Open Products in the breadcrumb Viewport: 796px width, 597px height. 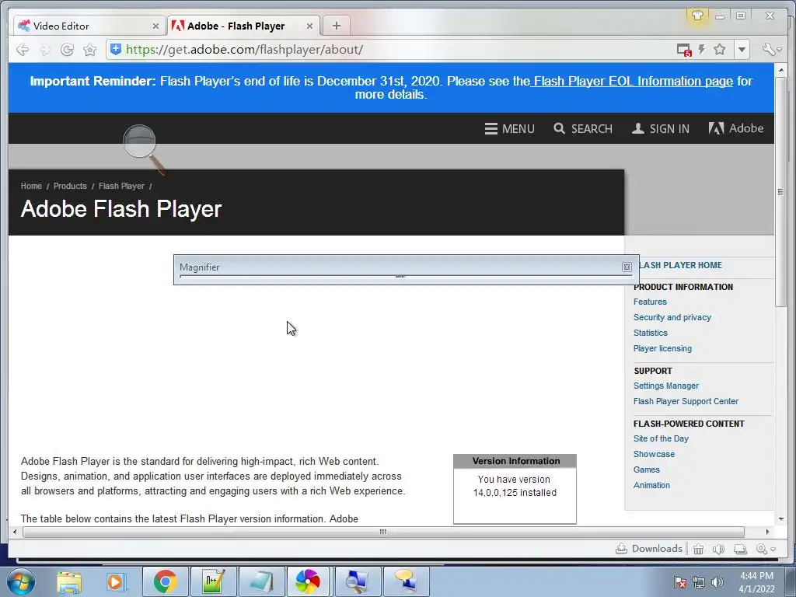[70, 187]
